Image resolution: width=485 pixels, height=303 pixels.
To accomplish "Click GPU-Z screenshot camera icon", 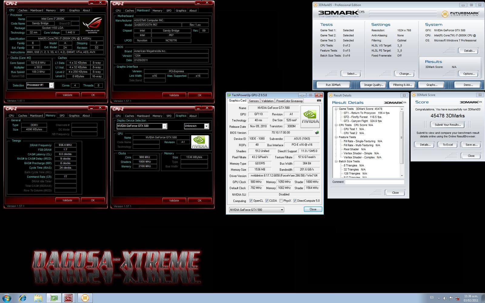I will [x=319, y=100].
